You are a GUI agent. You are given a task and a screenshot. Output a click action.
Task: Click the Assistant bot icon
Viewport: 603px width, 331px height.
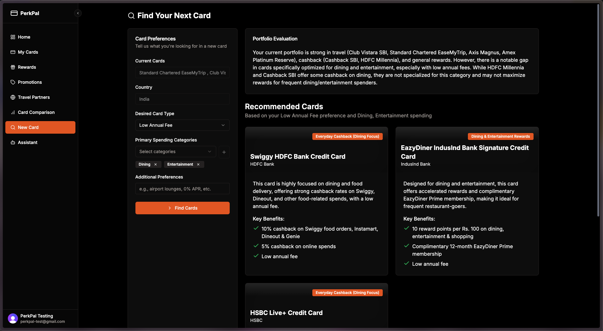[x=13, y=142]
